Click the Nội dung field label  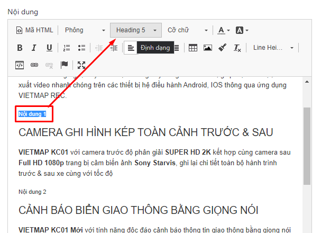pos(23,12)
